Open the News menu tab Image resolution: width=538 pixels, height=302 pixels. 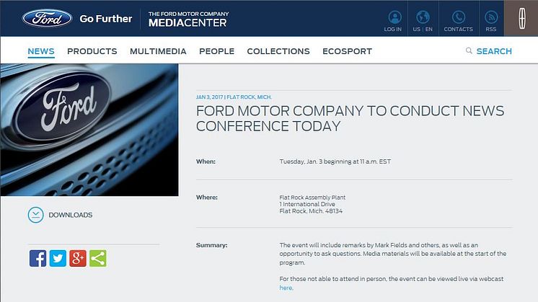[41, 51]
